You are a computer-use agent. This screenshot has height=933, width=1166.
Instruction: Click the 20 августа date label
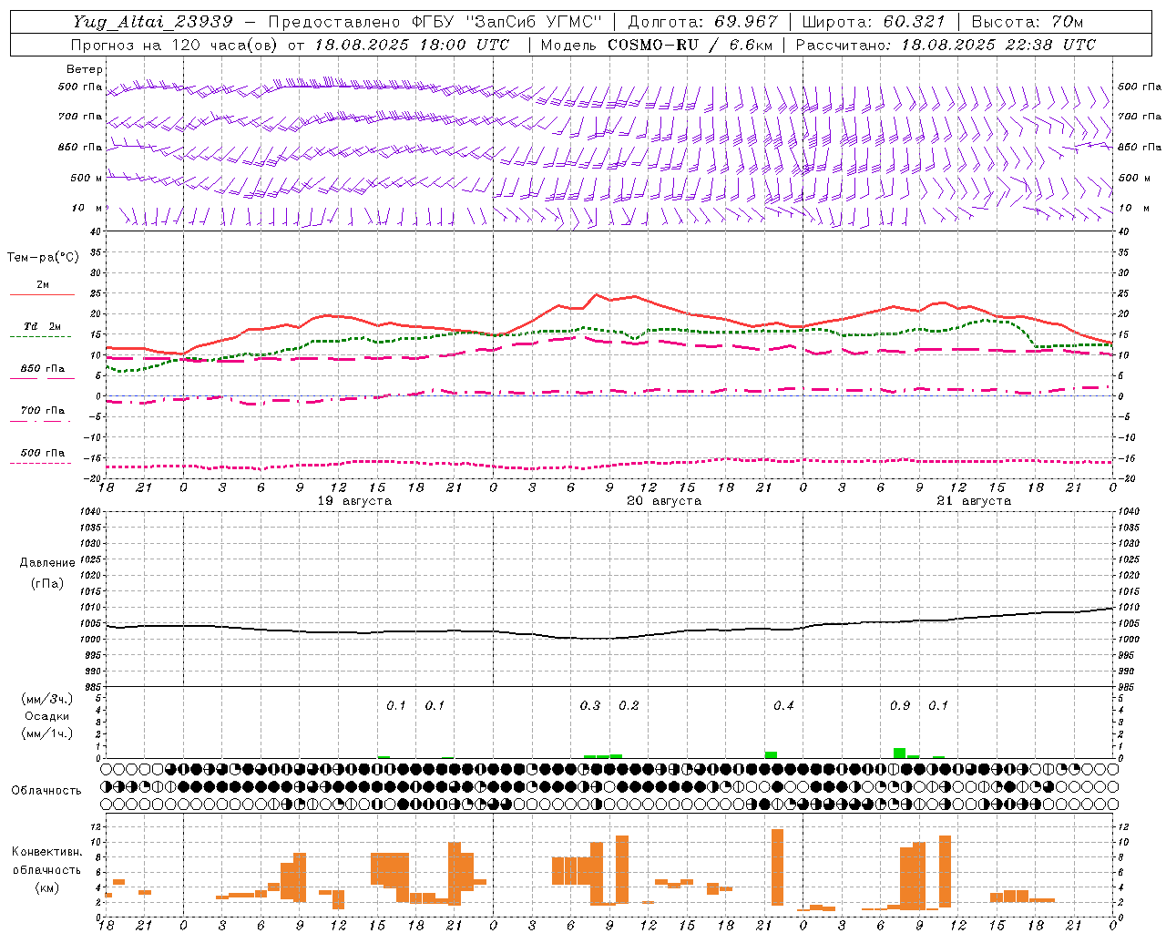664,501
